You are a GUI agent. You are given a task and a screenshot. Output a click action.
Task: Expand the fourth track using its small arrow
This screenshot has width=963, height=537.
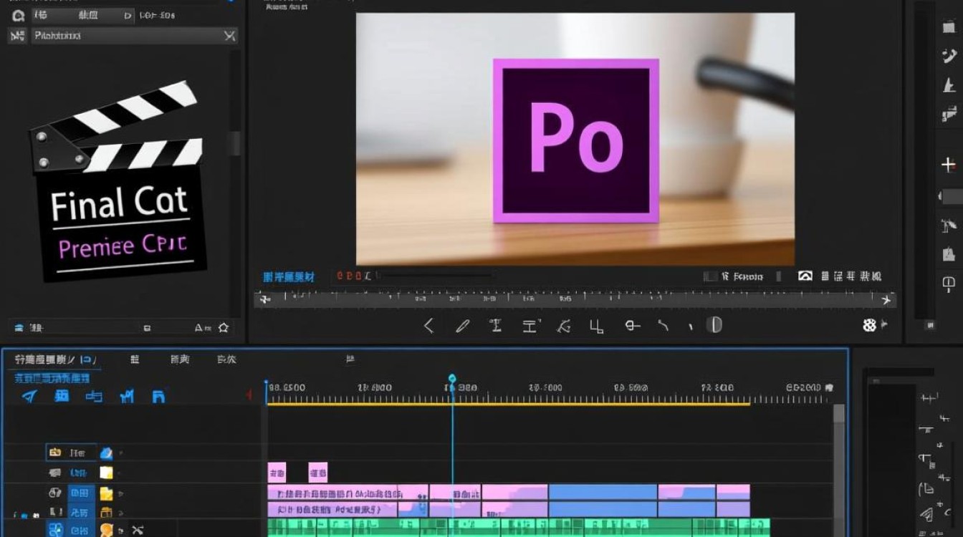pos(120,513)
